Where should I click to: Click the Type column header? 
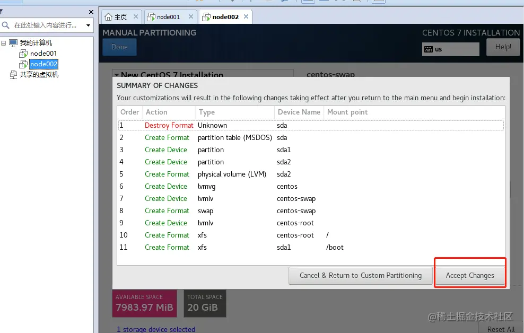(234, 112)
